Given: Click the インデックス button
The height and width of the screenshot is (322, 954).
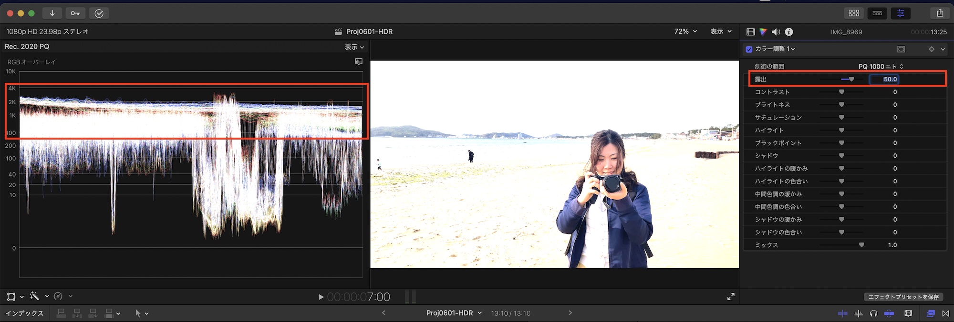Looking at the screenshot, I should (x=24, y=313).
